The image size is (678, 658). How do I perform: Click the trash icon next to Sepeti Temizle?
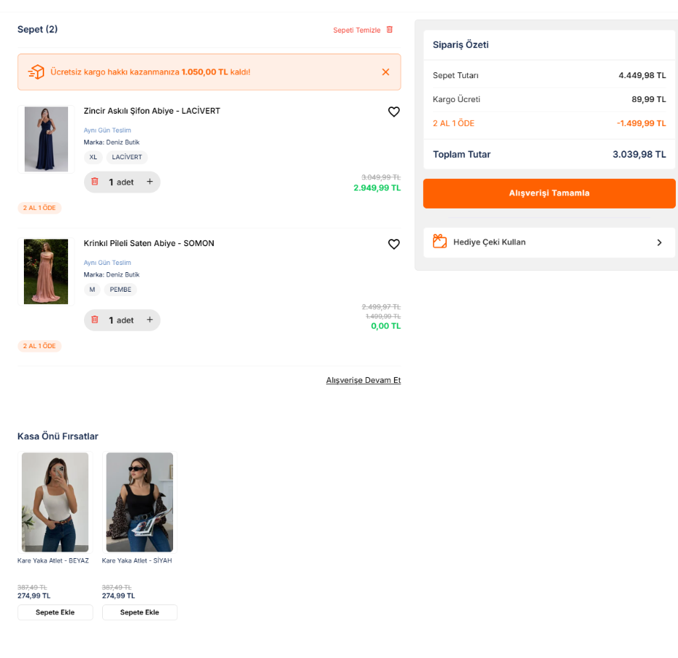coord(390,30)
